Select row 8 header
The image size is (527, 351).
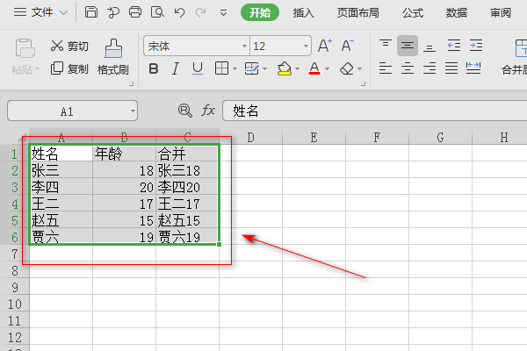(15, 270)
